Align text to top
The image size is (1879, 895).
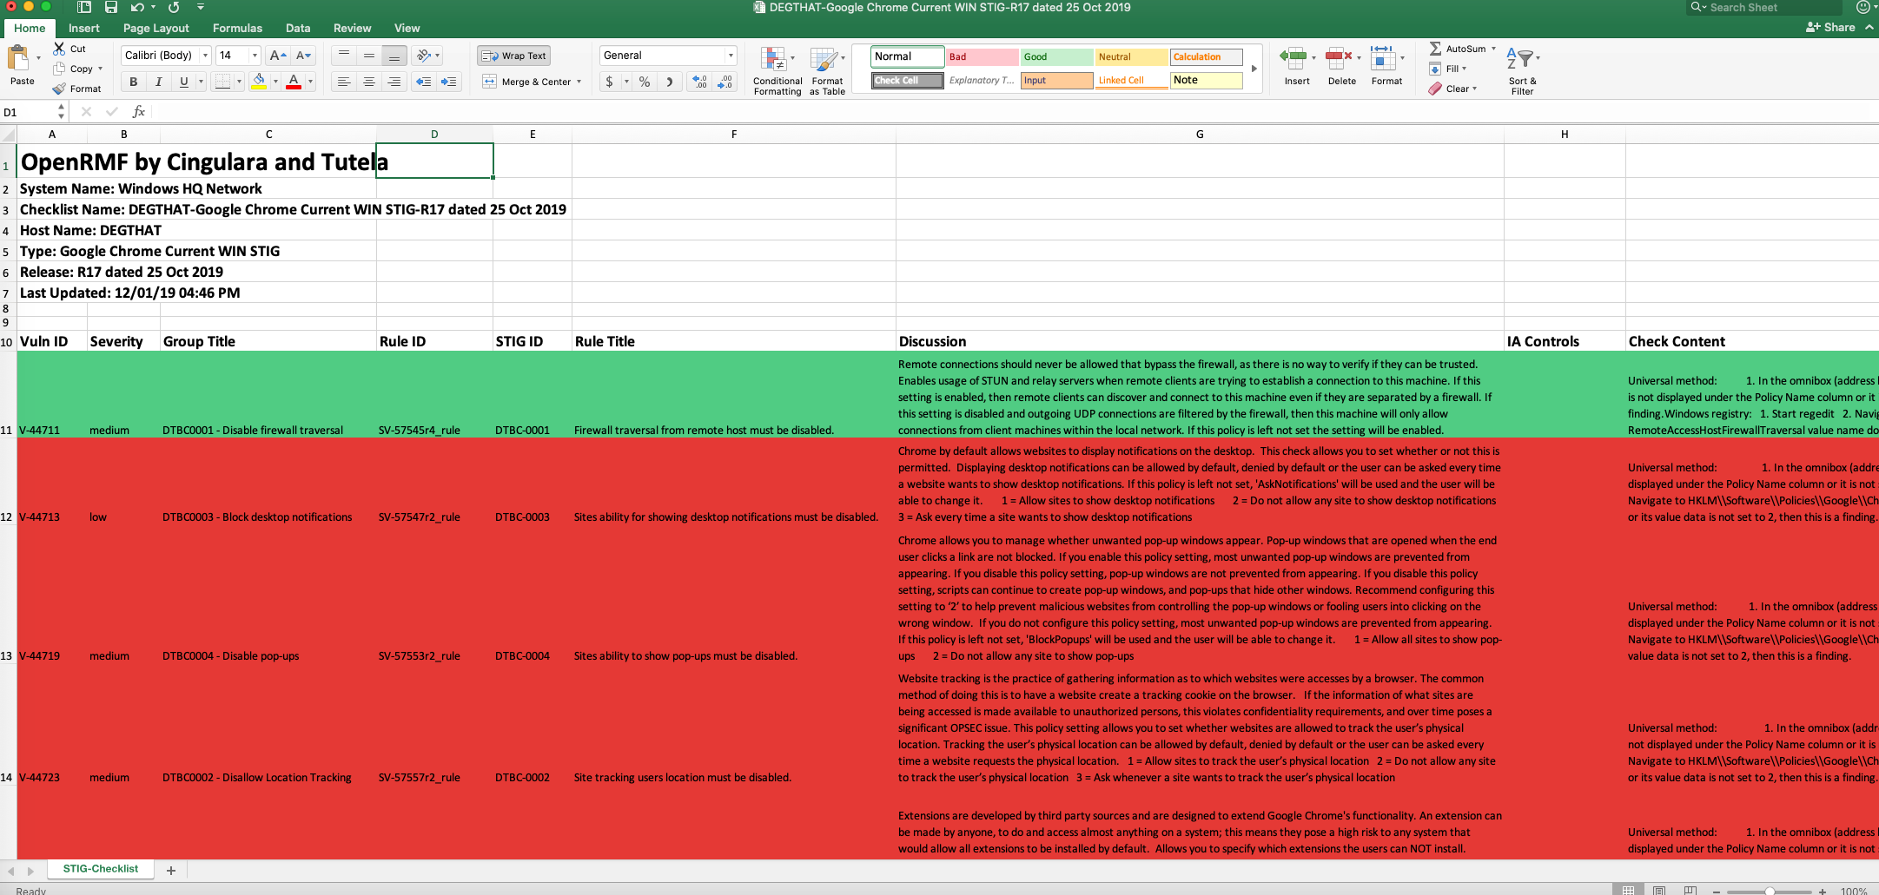344,56
